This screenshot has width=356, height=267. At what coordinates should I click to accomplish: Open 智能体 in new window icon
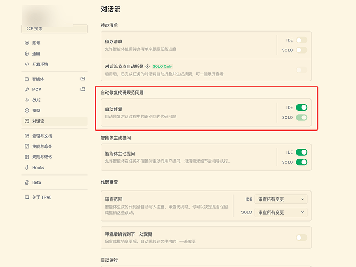tap(82, 79)
